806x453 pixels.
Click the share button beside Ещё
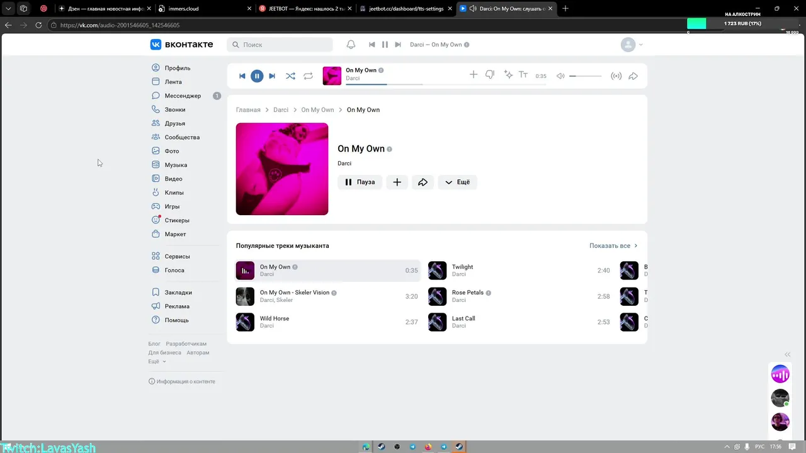pos(423,182)
